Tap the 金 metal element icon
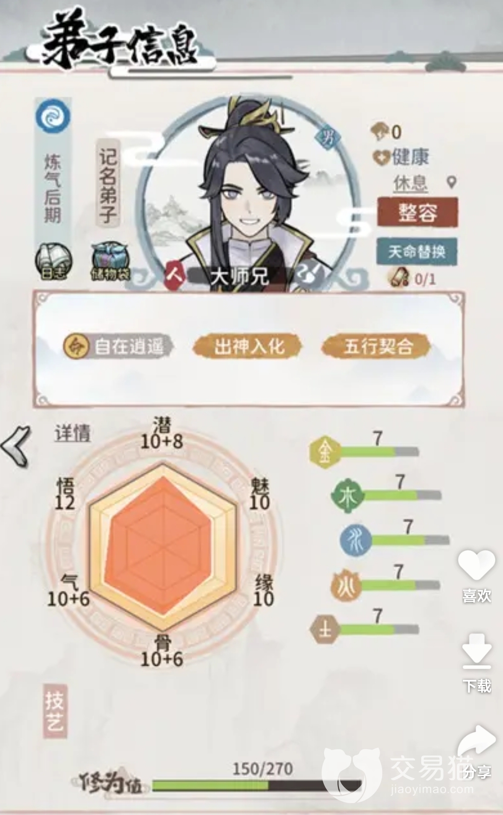Screen dimensions: 503x815 325,452
